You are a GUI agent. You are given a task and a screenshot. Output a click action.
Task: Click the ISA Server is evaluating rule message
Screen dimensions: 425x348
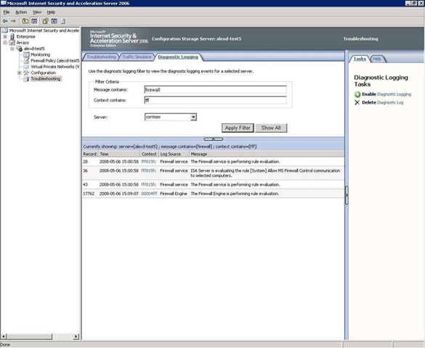pyautogui.click(x=265, y=173)
